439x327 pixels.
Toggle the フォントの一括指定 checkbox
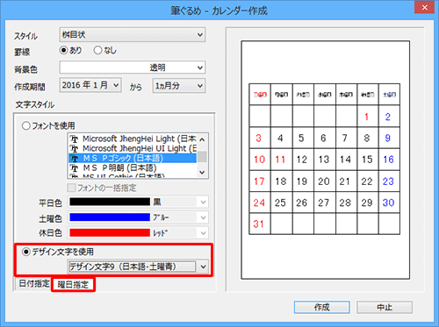[x=71, y=188]
